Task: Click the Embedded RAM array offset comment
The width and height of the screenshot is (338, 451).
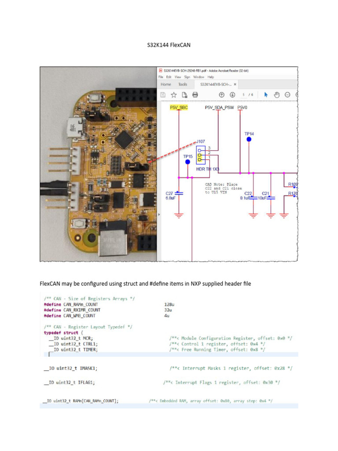Action: coord(211,401)
